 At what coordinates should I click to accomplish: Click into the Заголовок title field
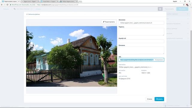pos(141,23)
